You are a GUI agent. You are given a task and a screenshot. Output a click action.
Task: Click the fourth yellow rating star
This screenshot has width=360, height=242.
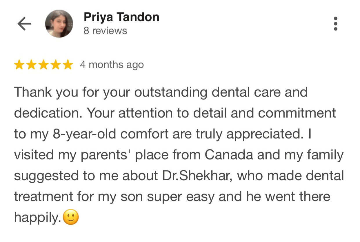55,65
